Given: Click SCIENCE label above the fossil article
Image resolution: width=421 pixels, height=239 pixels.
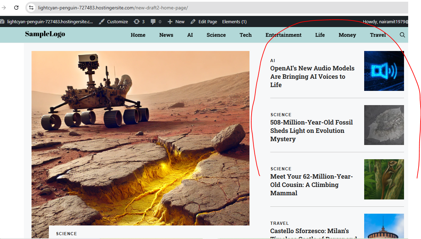Looking at the screenshot, I should pos(281,115).
